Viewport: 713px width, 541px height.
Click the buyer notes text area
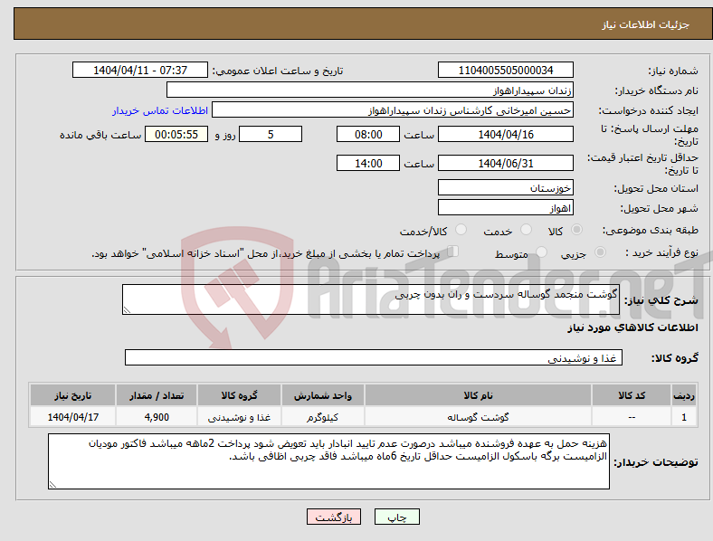328,461
